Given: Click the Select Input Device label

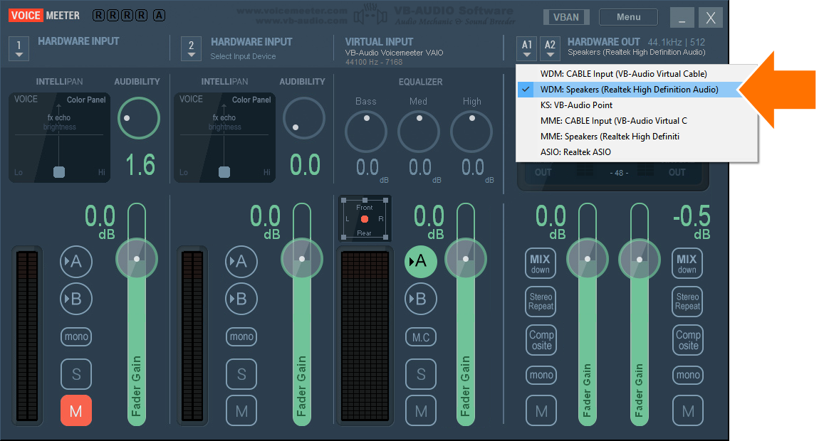Looking at the screenshot, I should [243, 56].
